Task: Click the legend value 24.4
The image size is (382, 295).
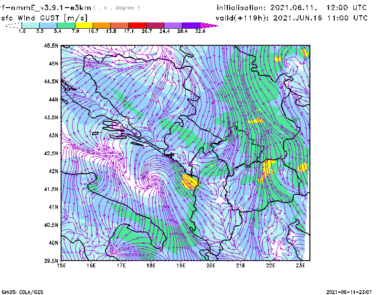Action: [x=164, y=31]
